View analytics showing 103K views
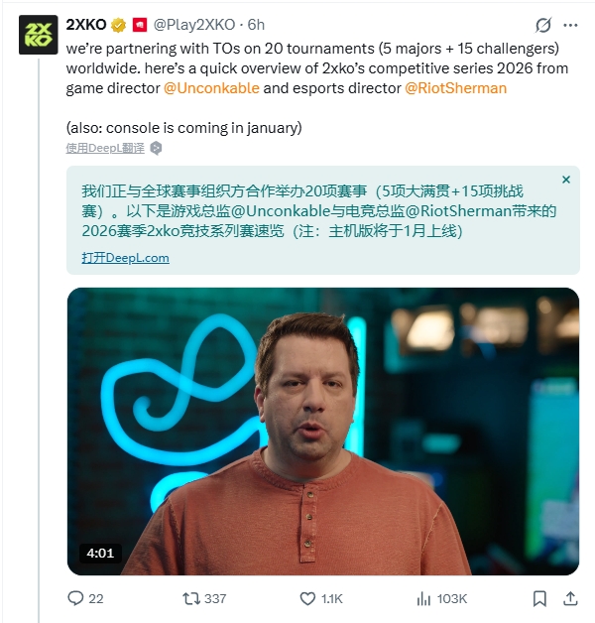Screen dimensions: 595x623 (441, 598)
